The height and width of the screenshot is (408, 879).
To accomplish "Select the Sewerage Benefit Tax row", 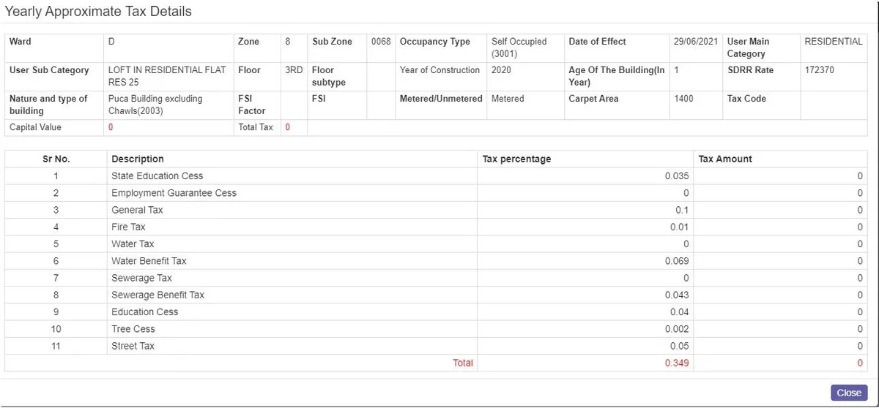I will 157,295.
